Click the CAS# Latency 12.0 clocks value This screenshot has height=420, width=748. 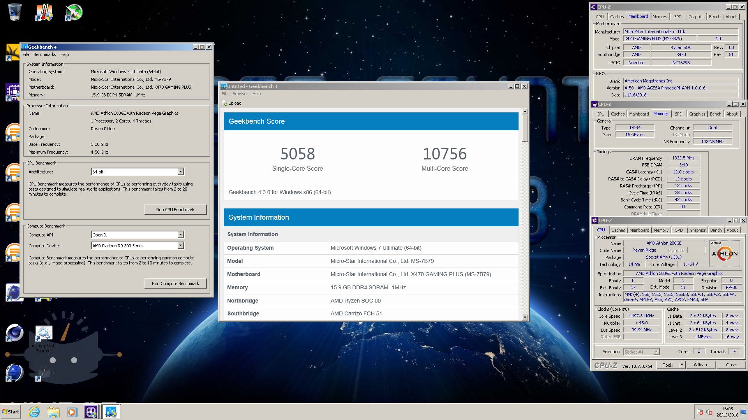click(683, 172)
